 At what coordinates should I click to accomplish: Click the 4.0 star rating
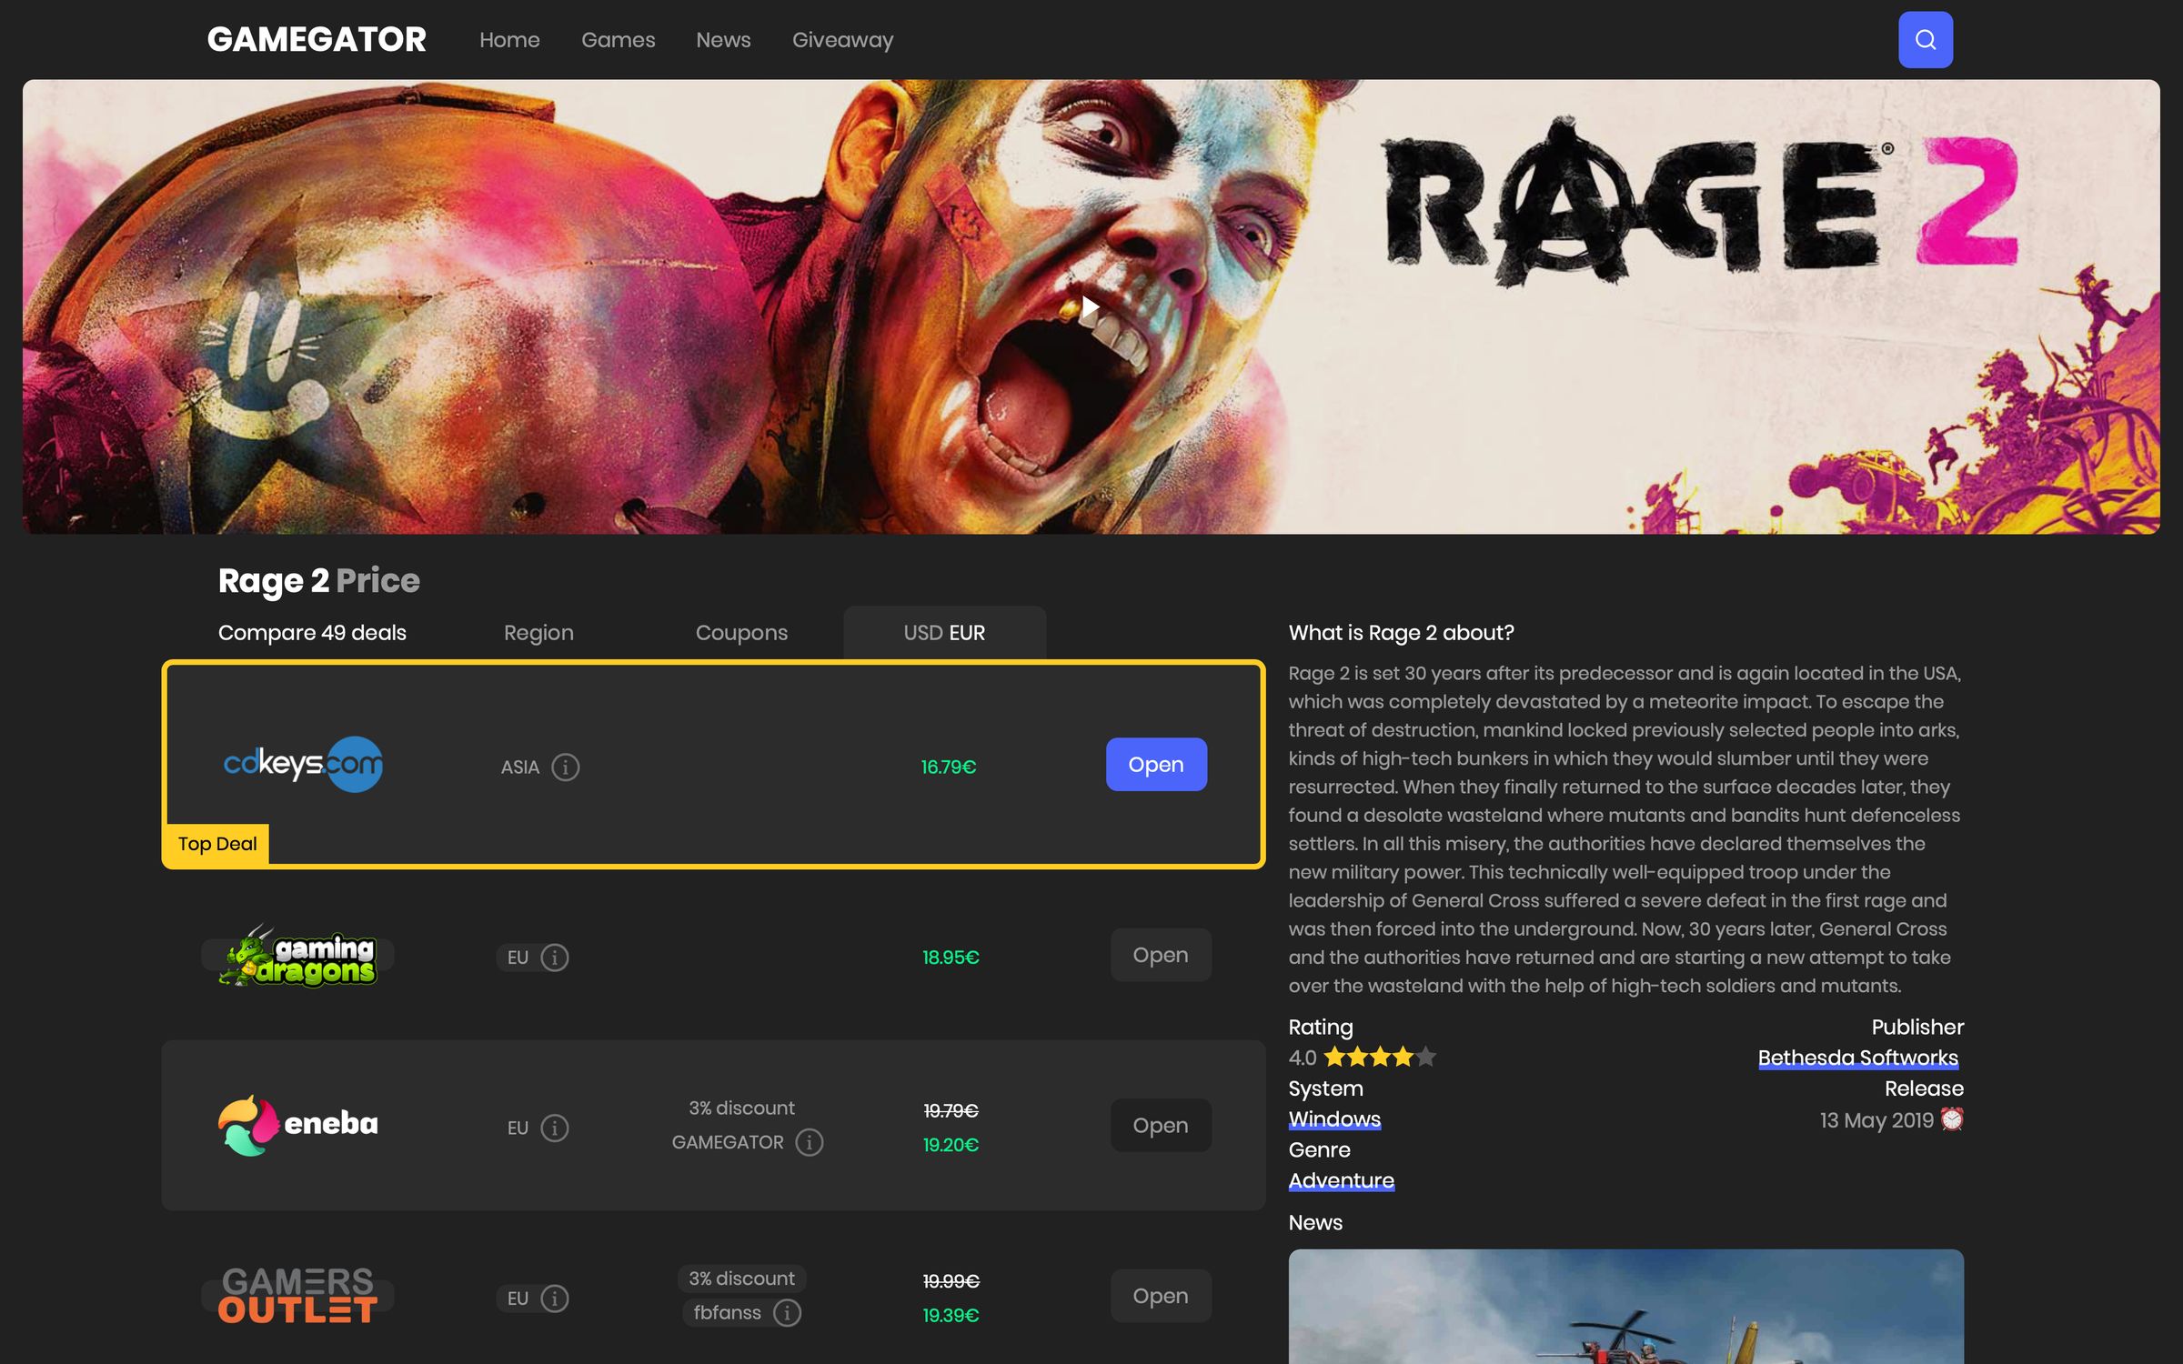[x=1362, y=1058]
